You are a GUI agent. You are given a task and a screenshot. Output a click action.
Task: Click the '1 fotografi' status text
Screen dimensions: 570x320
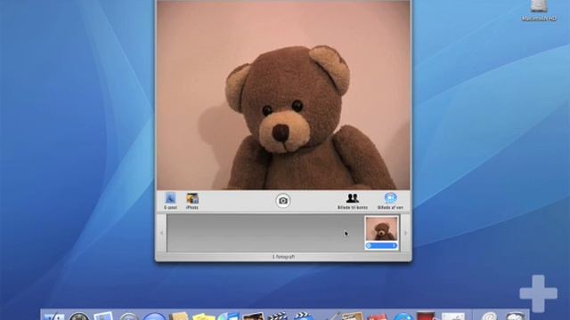(283, 257)
